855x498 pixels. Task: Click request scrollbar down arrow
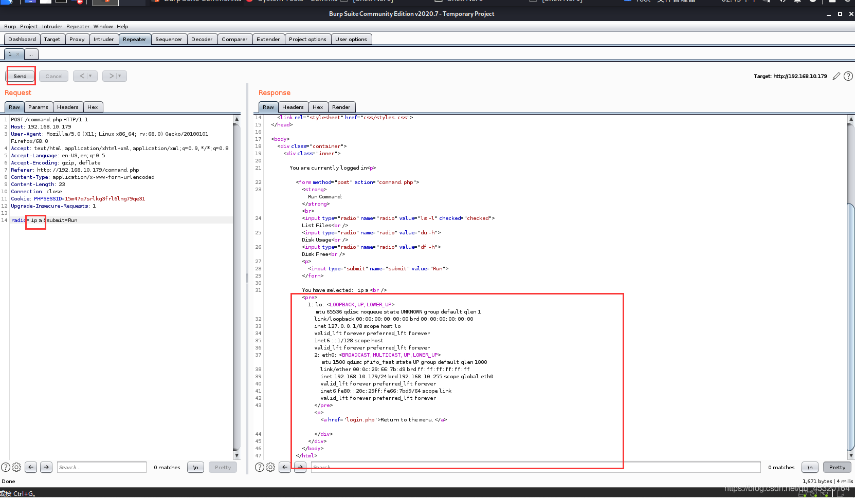click(237, 455)
